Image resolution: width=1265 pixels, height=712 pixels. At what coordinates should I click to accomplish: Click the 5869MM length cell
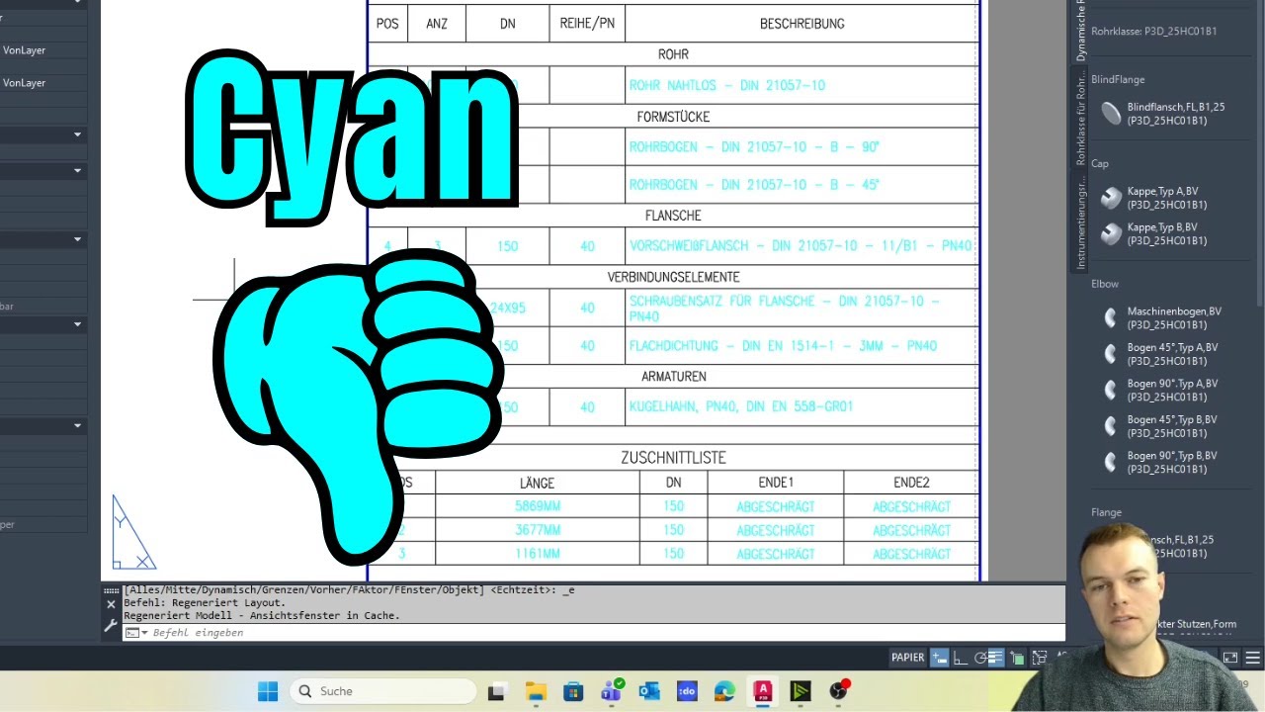(x=538, y=506)
